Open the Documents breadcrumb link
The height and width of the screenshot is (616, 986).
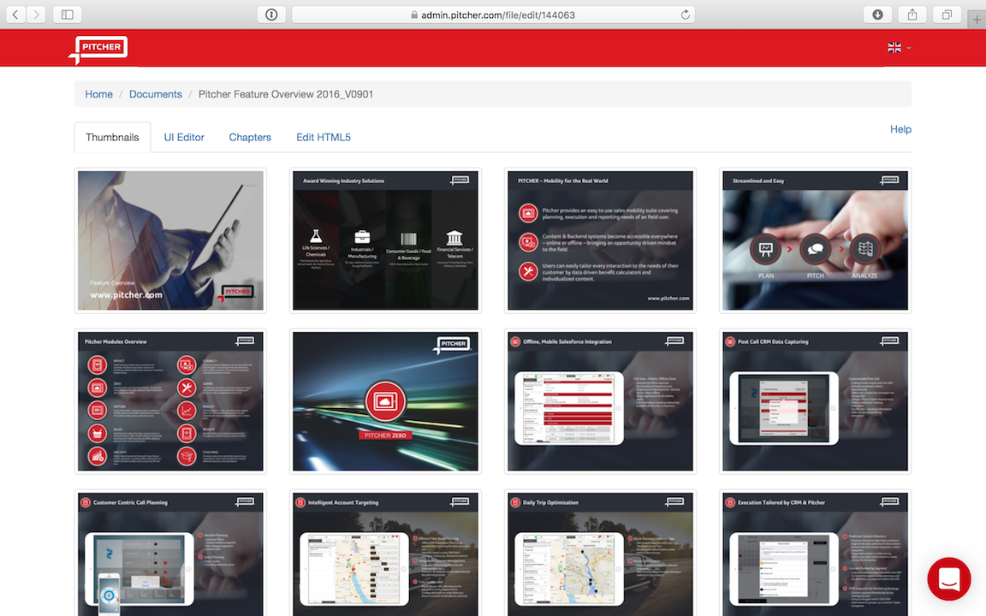tap(155, 94)
